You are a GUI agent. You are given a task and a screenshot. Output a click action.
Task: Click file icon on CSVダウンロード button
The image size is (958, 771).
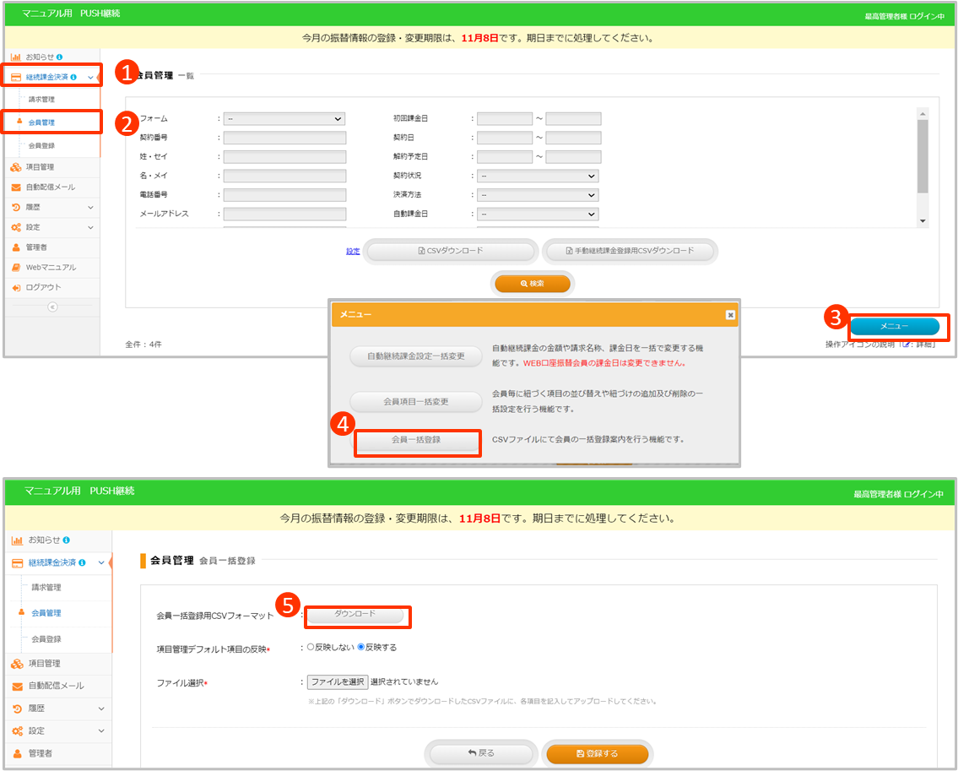coord(422,252)
